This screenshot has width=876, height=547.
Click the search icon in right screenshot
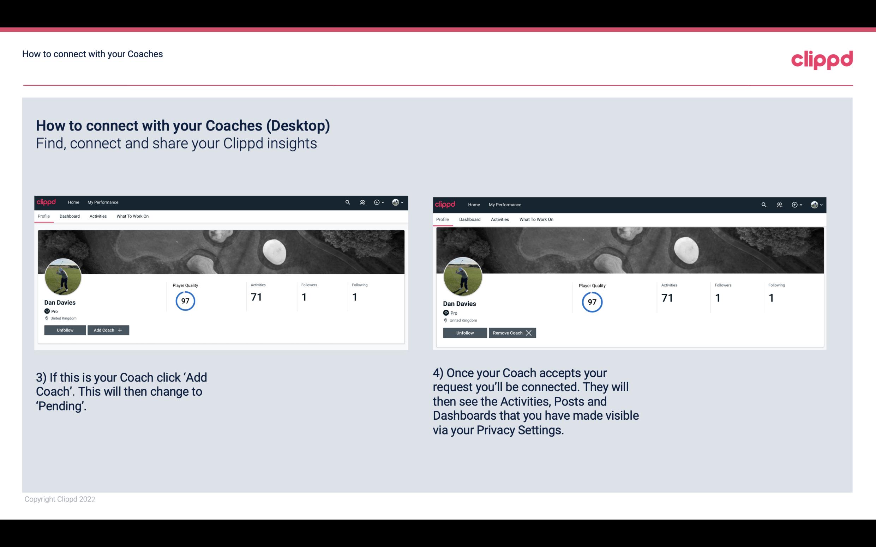click(763, 204)
